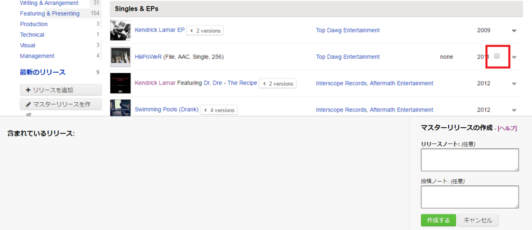Open The Recipe cover thumbnail
532x230 pixels.
click(x=121, y=83)
